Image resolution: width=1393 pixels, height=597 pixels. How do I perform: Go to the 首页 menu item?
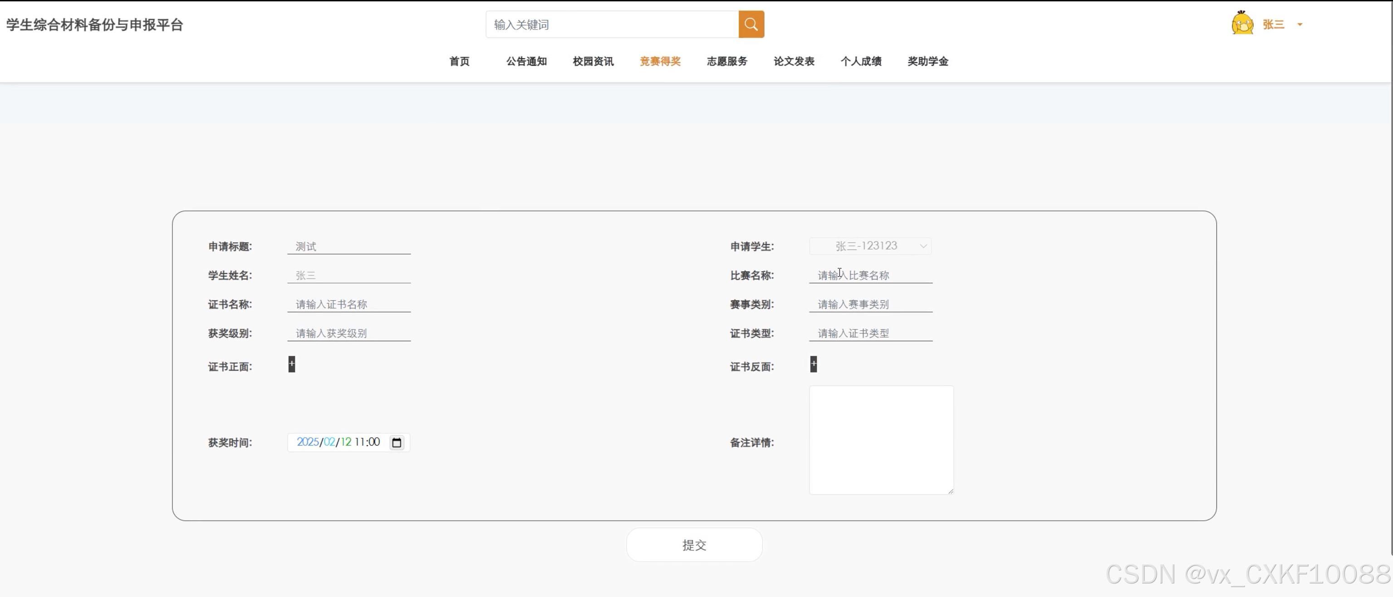[x=459, y=61]
